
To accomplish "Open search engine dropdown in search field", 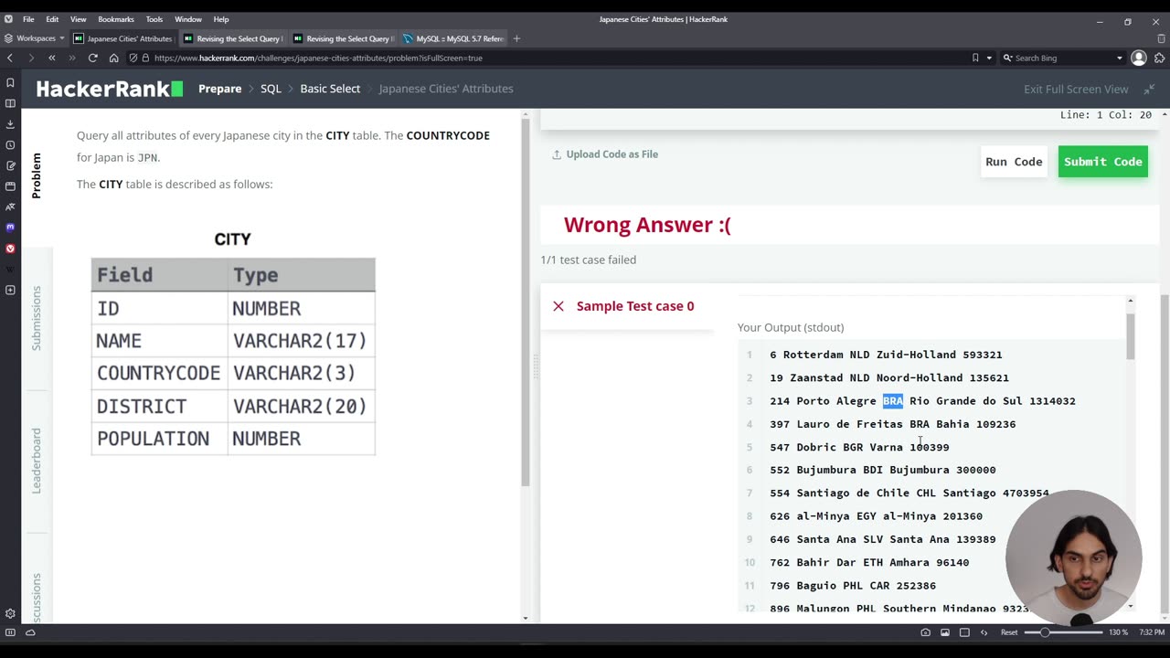I will click(1119, 58).
